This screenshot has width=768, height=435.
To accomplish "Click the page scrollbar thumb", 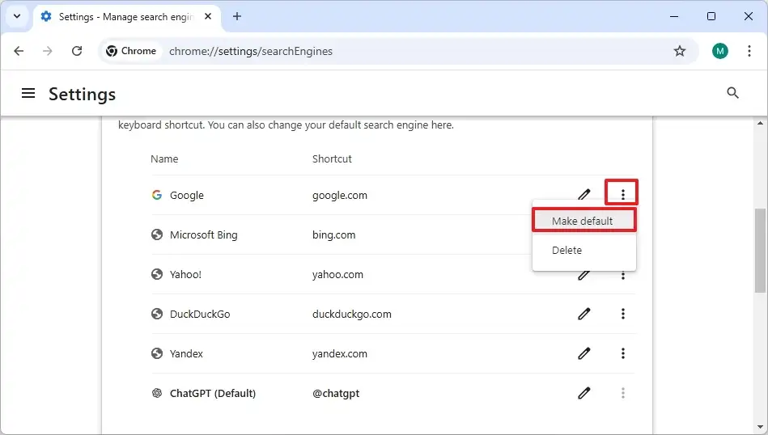I will [760, 250].
